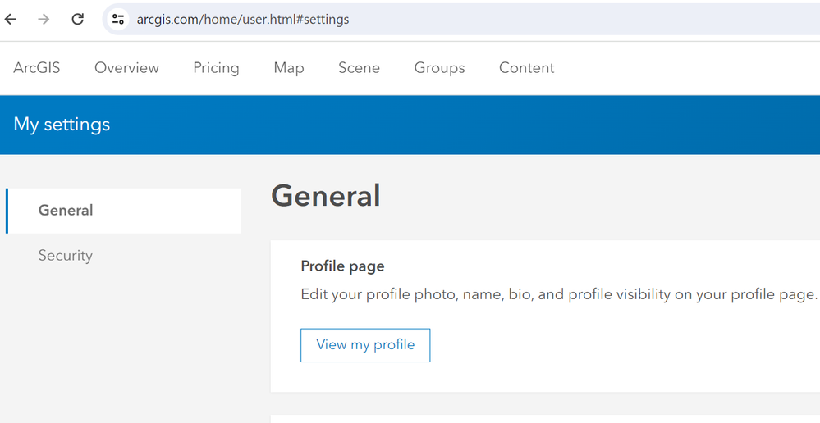Image resolution: width=820 pixels, height=423 pixels.
Task: Open the site information icon
Action: coord(118,19)
